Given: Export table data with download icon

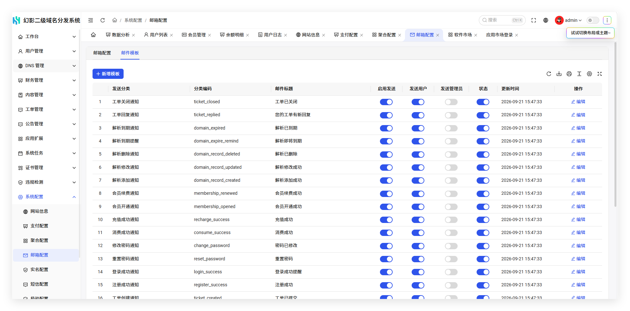Looking at the screenshot, I should (x=559, y=74).
